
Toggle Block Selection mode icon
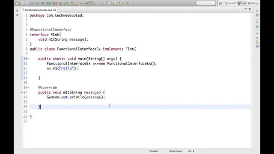click(x=99, y=3)
